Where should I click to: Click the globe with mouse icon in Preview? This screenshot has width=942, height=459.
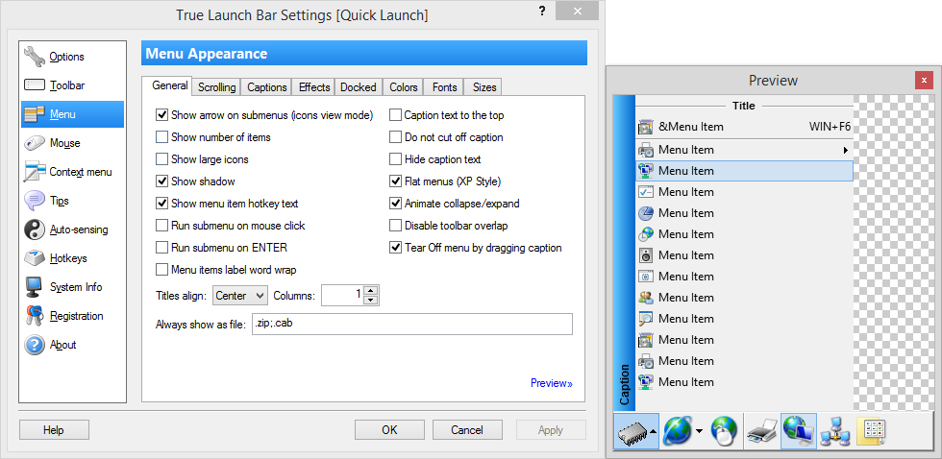724,431
